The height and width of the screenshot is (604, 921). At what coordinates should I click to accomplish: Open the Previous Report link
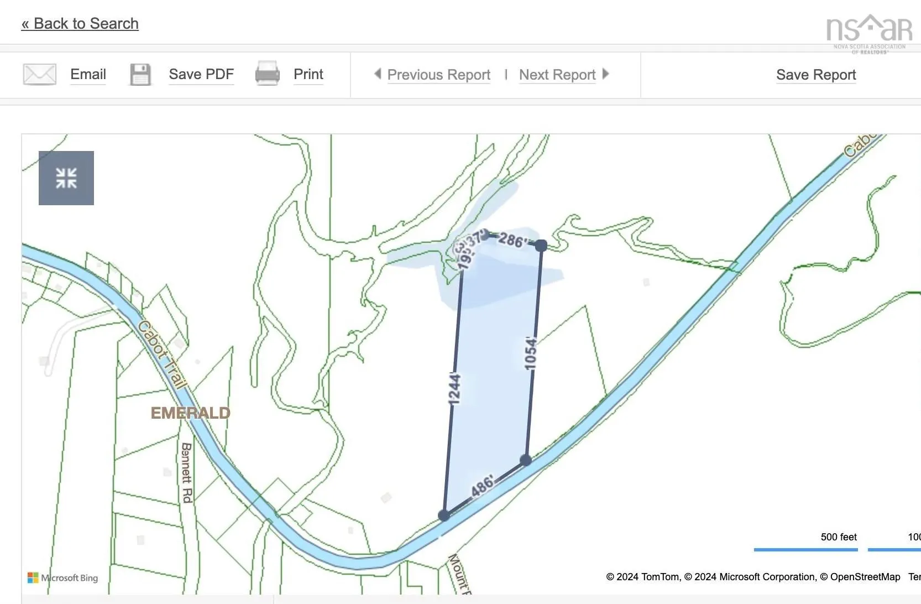[x=438, y=75]
